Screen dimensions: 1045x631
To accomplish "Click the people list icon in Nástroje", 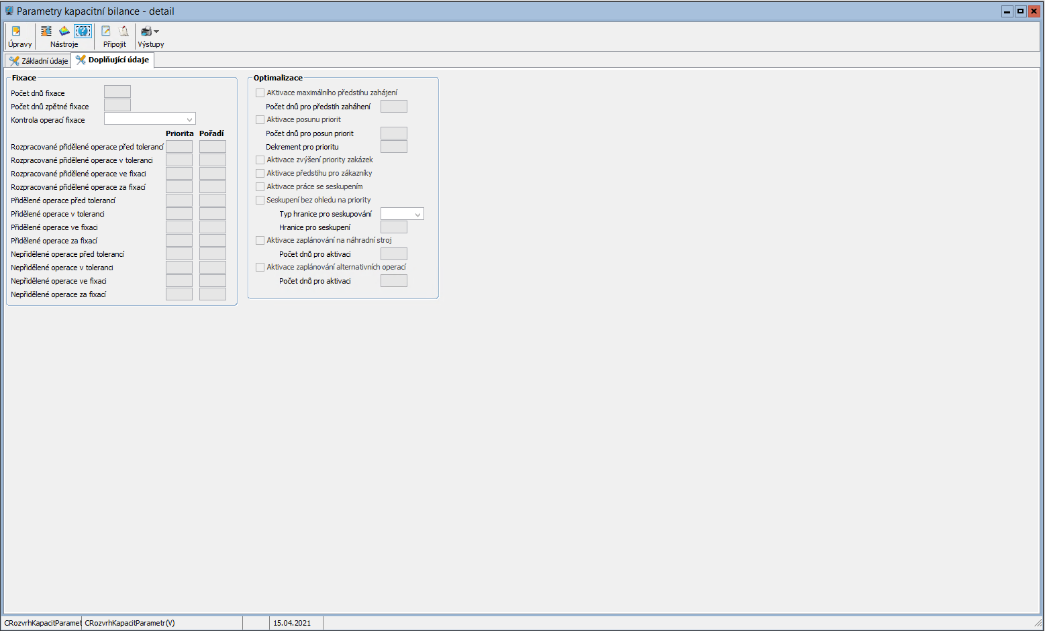I will tap(46, 32).
